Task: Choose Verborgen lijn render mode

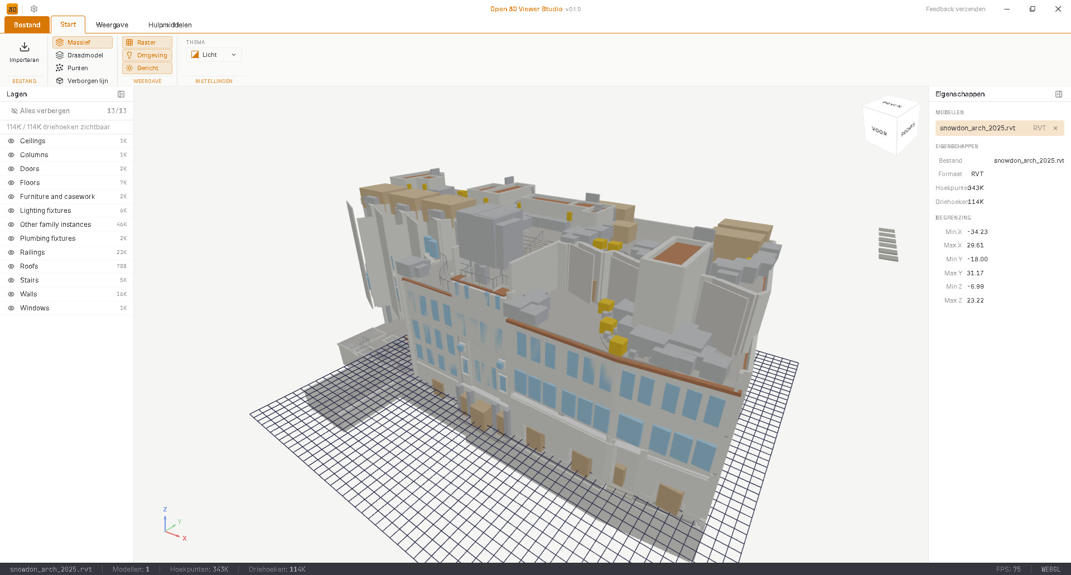Action: [x=83, y=81]
